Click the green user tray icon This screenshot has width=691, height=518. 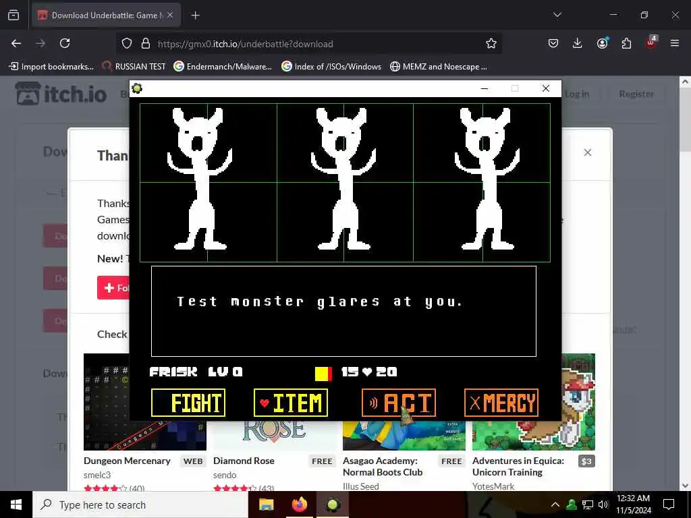(x=572, y=505)
